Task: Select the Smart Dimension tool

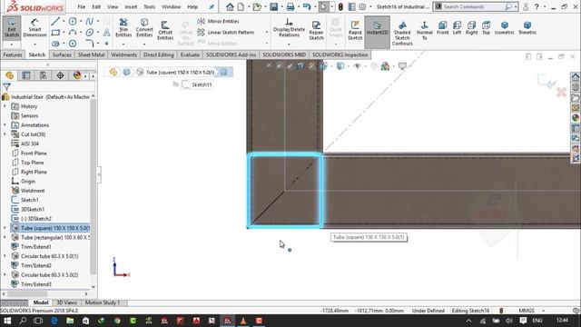Action: point(34,27)
